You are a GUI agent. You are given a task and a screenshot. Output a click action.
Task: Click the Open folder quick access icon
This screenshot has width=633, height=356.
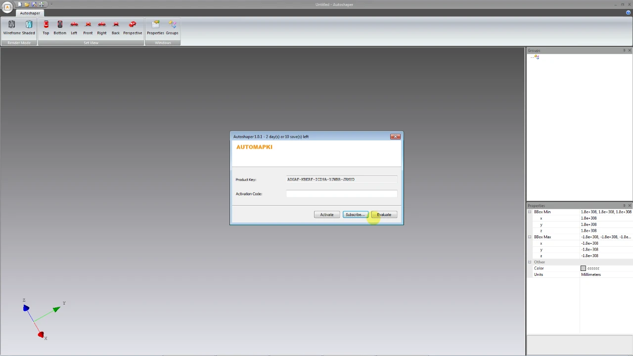[27, 4]
